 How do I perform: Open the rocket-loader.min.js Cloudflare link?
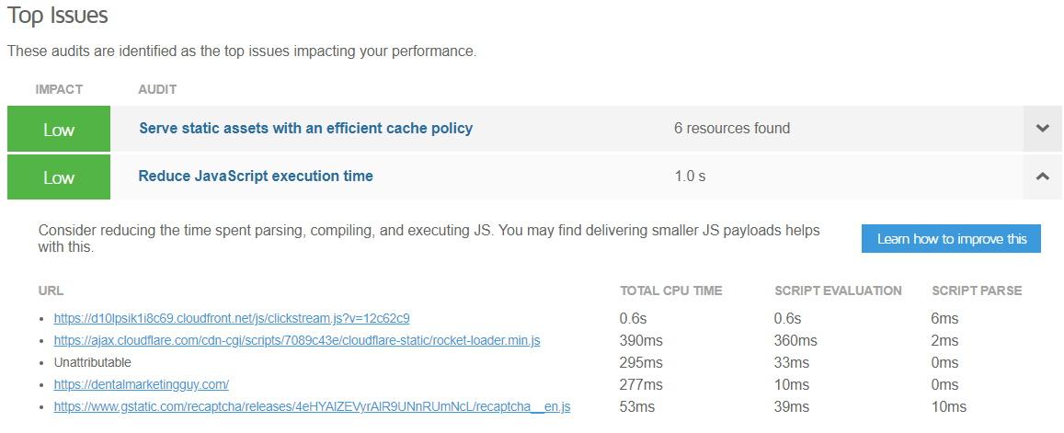tap(297, 340)
